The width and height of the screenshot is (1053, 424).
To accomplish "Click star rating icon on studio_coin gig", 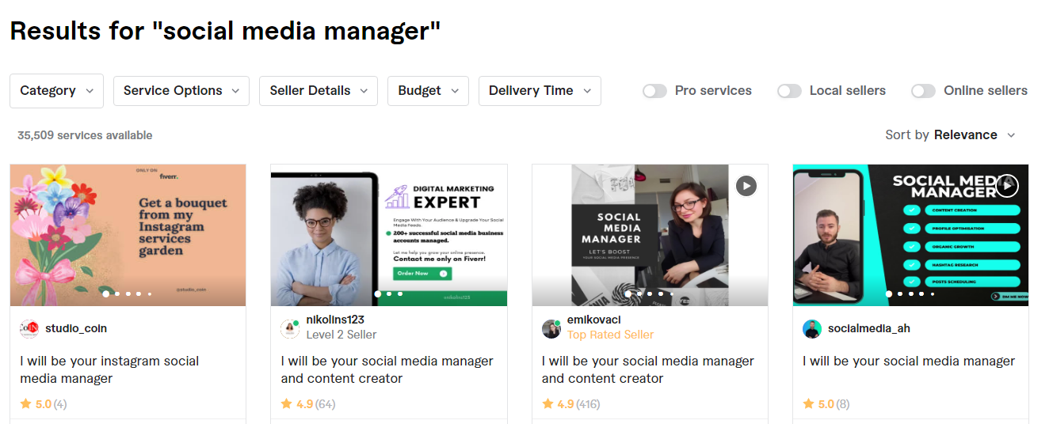I will tap(25, 403).
